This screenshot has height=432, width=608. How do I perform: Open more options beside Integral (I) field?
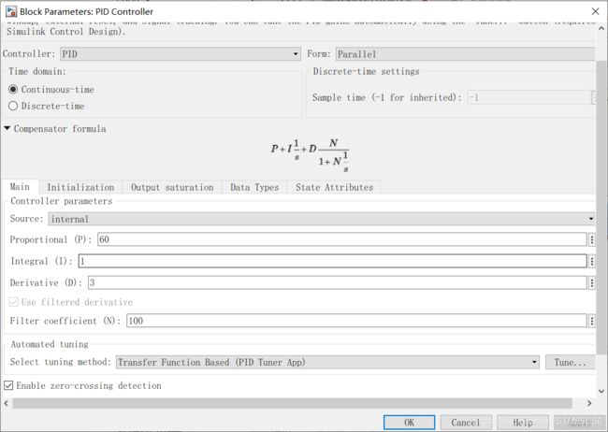click(592, 262)
